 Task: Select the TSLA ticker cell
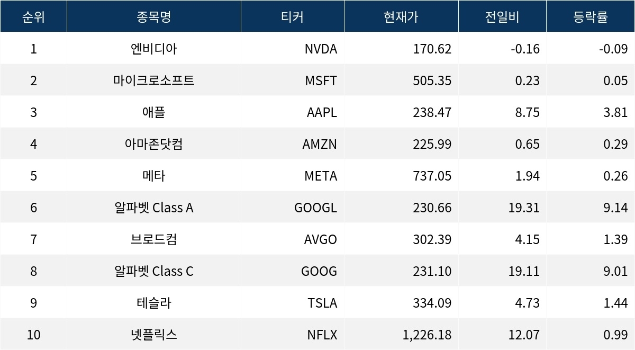[322, 303]
